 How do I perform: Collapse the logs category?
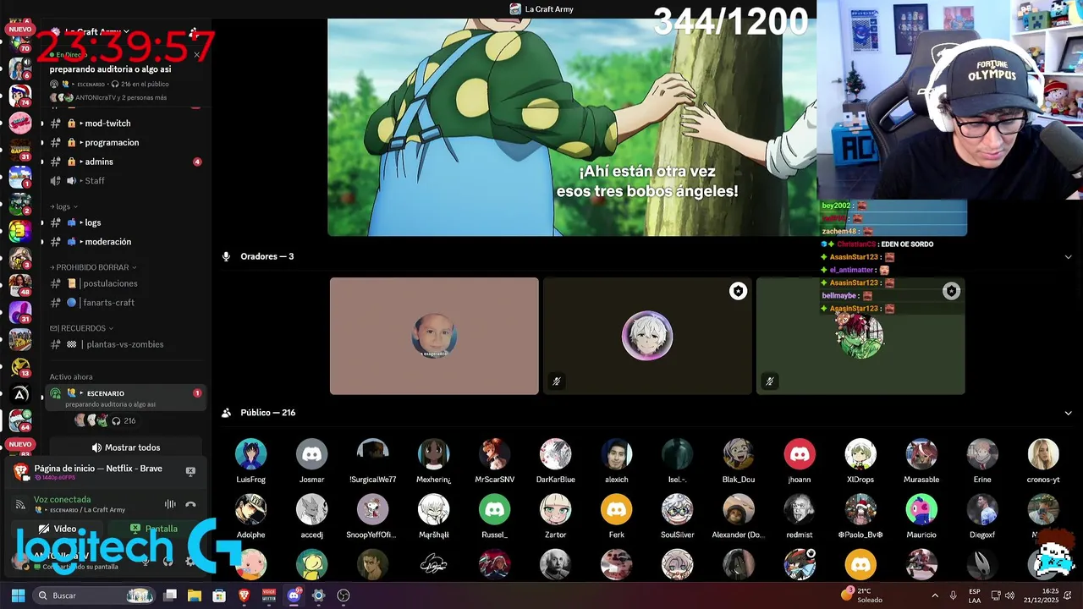click(63, 206)
